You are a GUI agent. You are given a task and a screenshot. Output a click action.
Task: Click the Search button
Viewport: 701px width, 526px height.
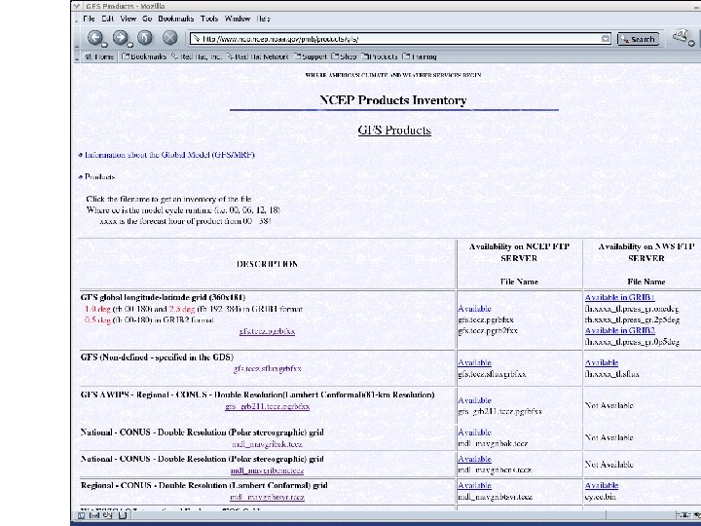click(x=639, y=39)
